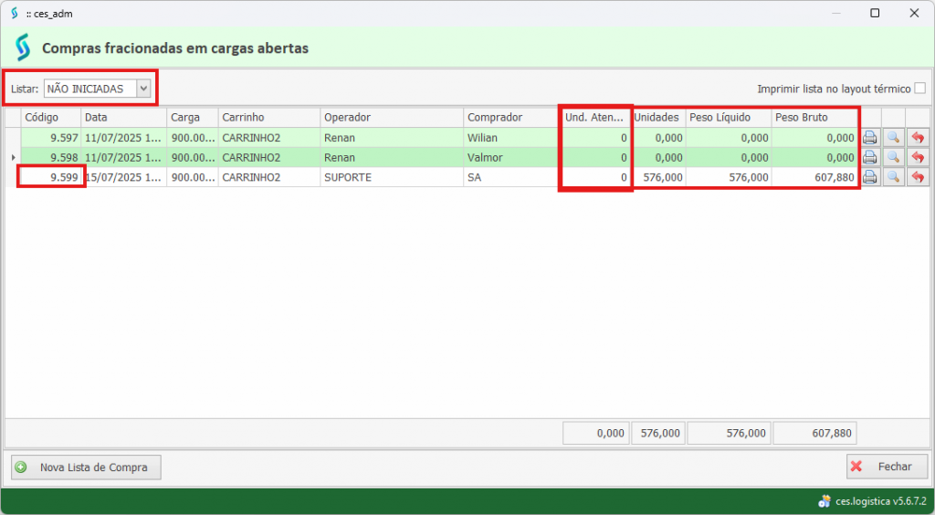Click red undo arrow for row 9.598

tap(918, 157)
